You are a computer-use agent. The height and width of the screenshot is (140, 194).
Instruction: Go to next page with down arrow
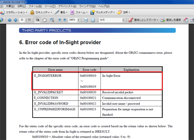click(16, 20)
